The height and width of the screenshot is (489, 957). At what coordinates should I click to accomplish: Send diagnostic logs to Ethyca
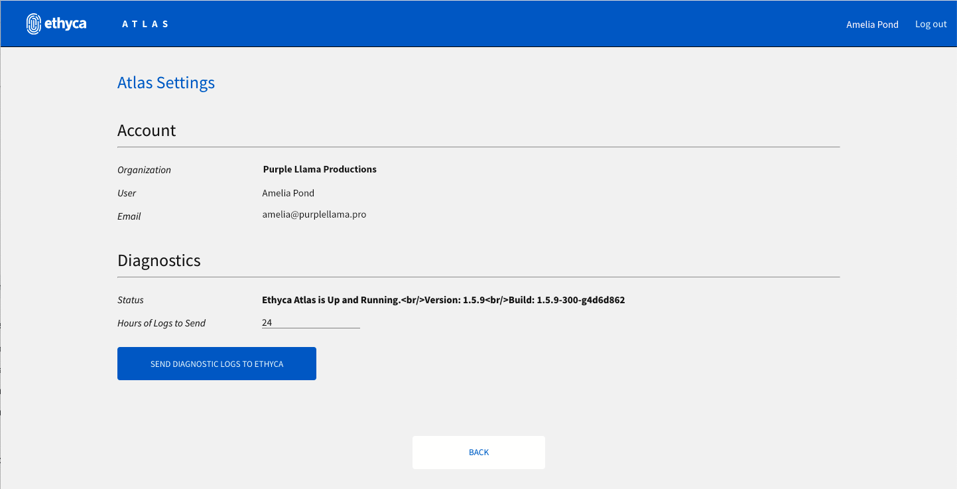click(217, 364)
